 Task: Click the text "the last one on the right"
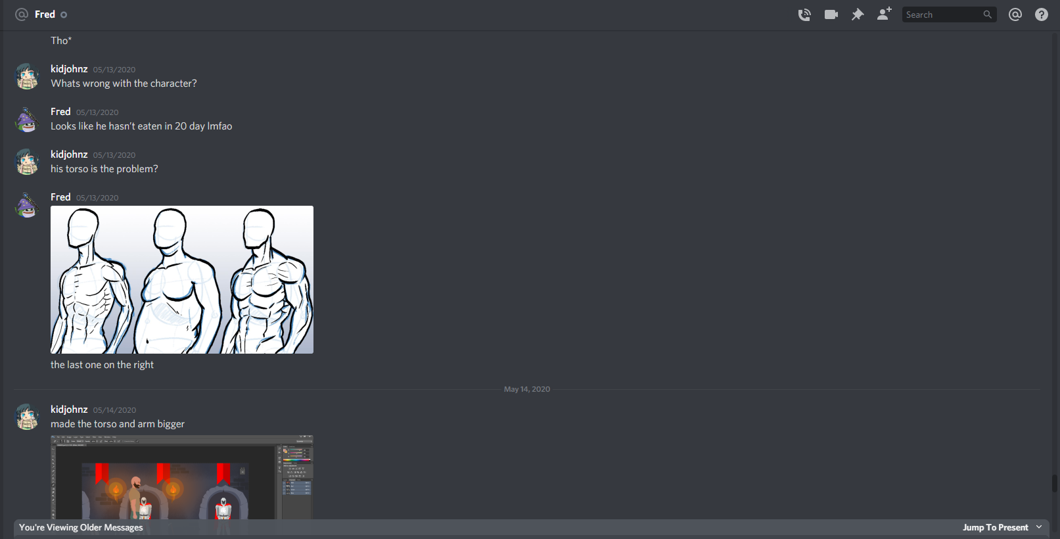coord(102,365)
